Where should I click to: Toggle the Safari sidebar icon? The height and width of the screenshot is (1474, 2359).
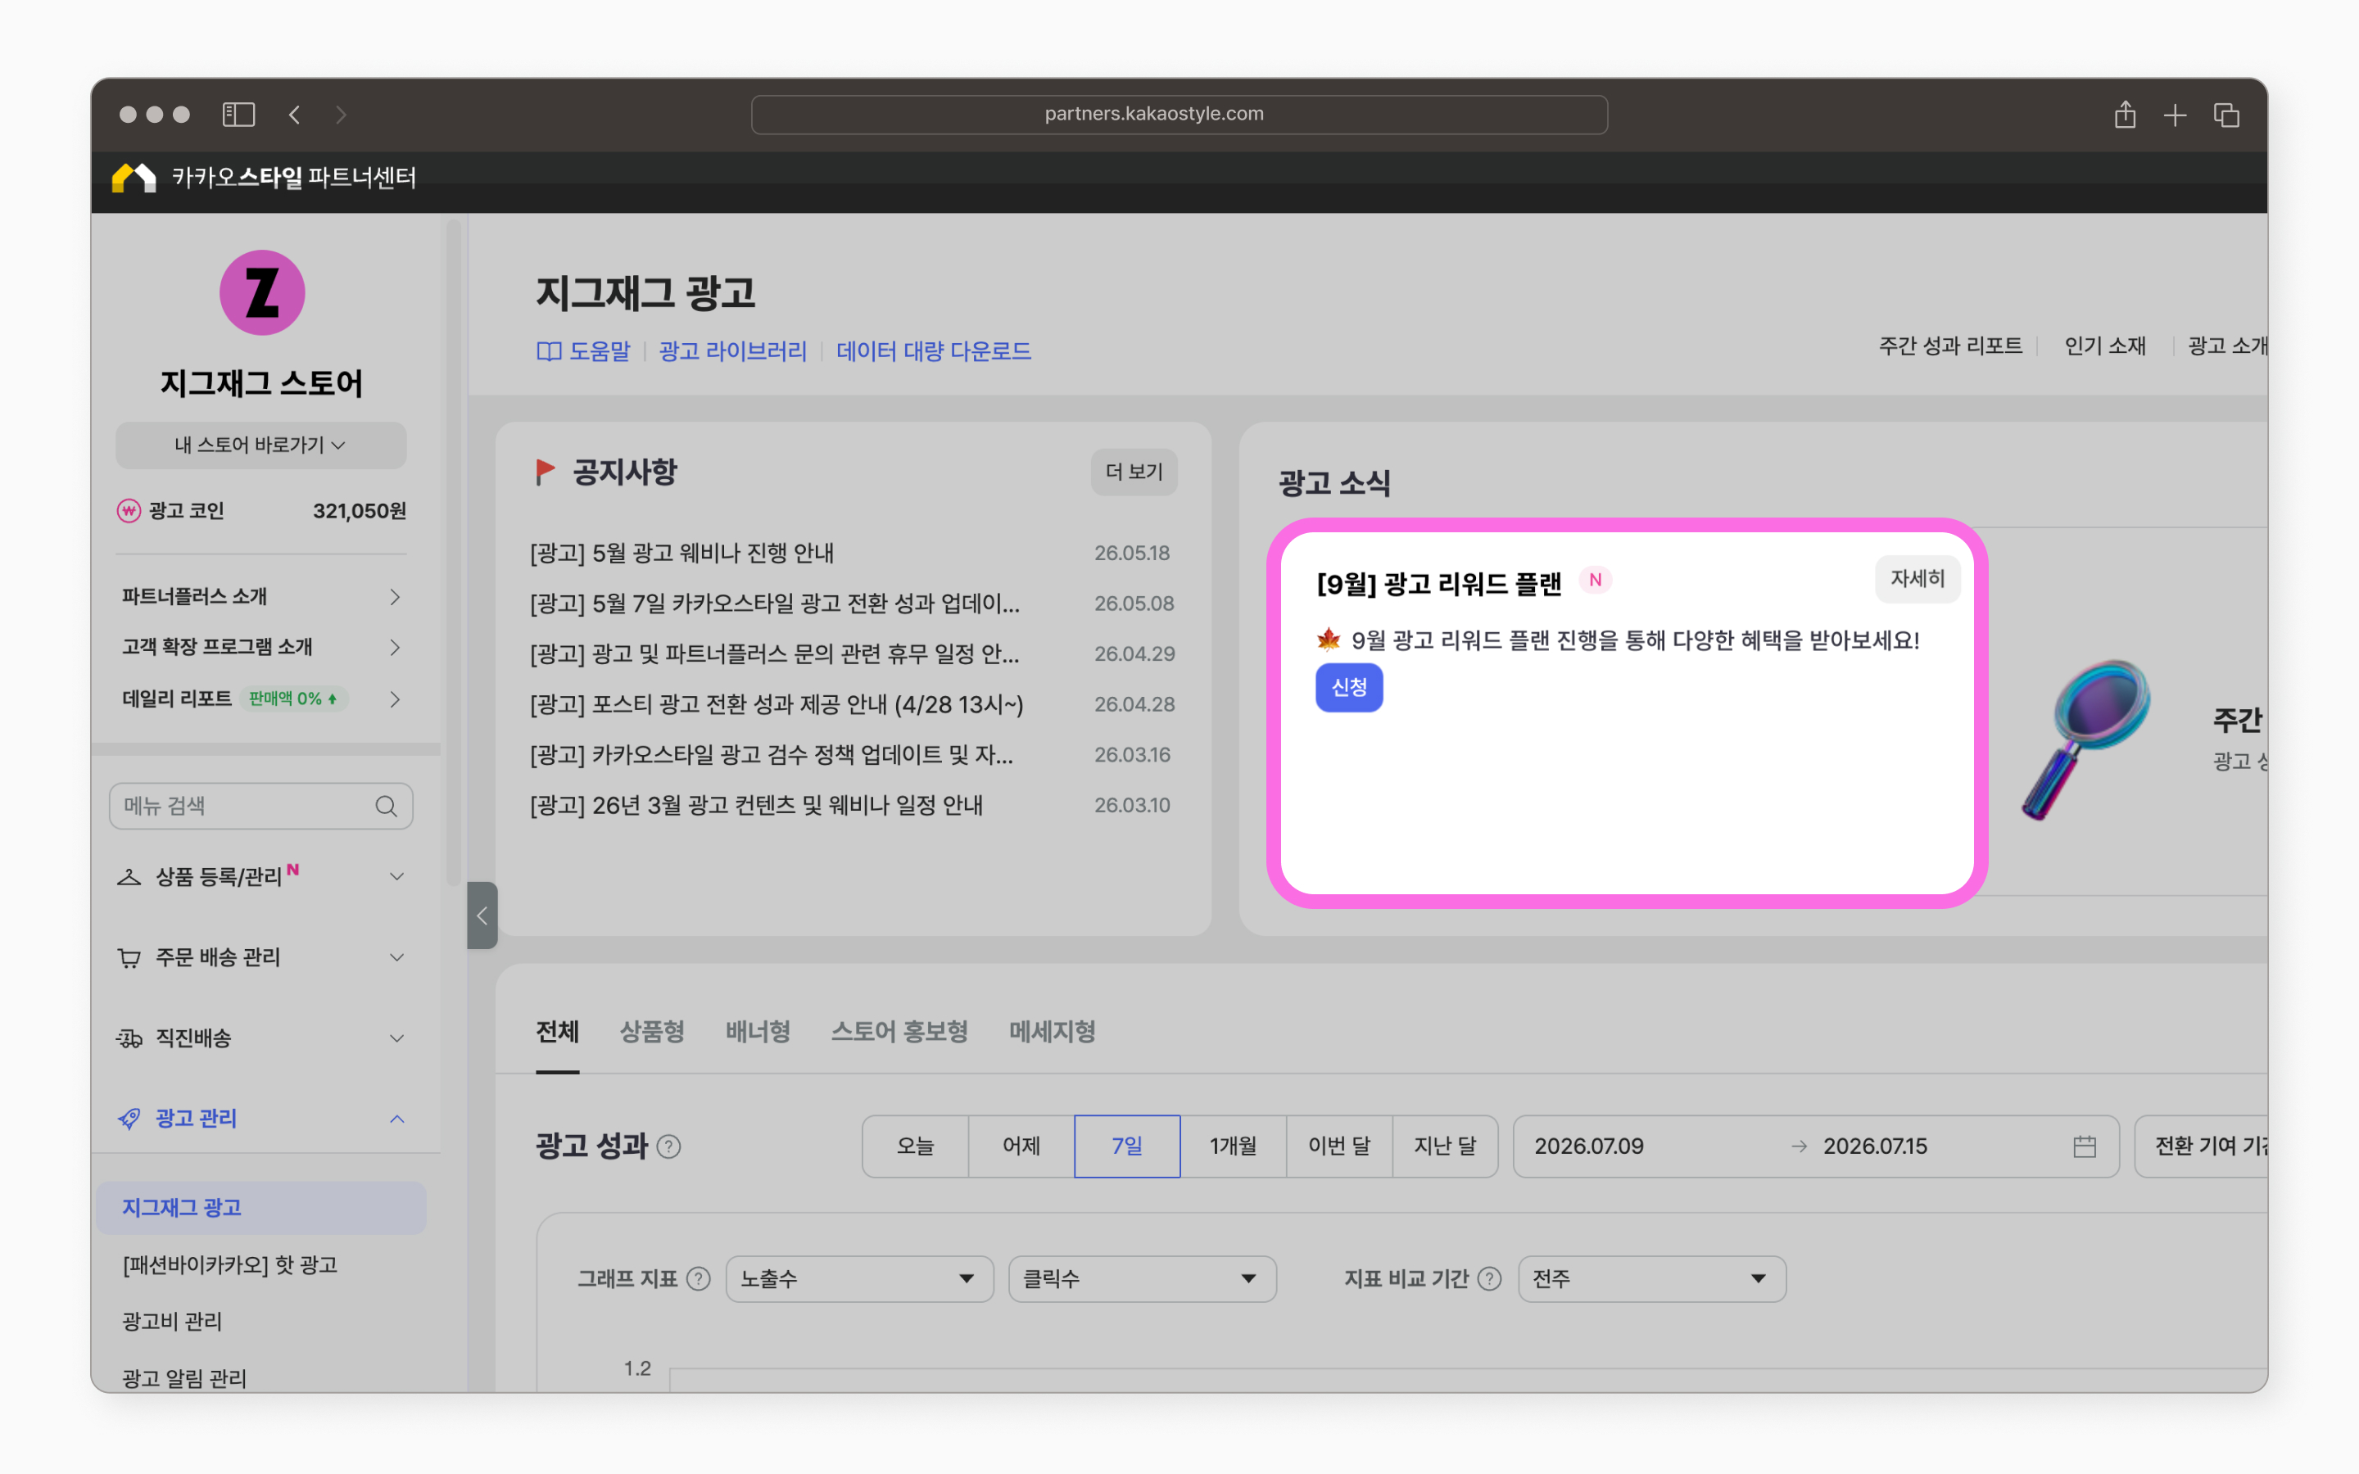[x=239, y=115]
